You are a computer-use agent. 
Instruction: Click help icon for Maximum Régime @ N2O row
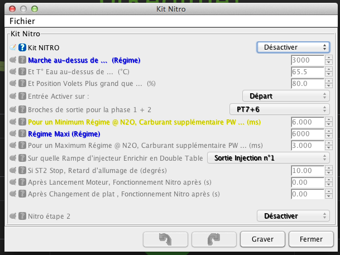(x=22, y=145)
